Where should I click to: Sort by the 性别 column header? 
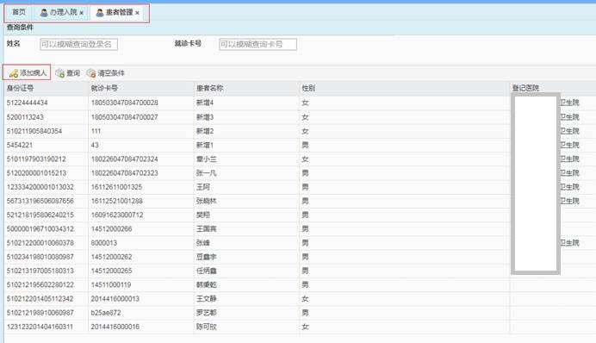(308, 88)
